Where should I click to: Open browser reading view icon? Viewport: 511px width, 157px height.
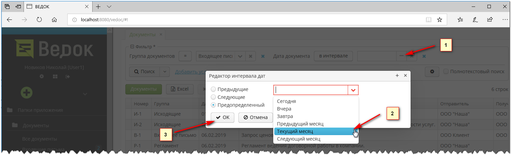tap(428, 20)
